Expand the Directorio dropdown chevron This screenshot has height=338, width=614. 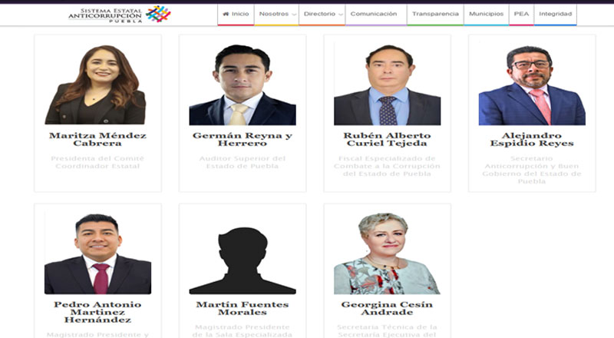(x=341, y=15)
